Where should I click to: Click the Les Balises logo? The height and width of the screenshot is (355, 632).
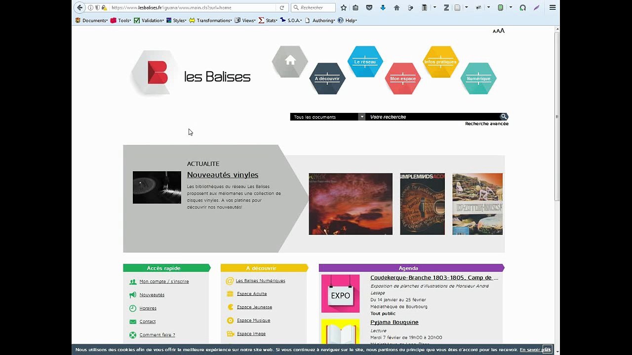[x=191, y=74]
